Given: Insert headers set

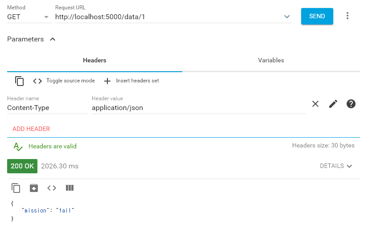Looking at the screenshot, I should (131, 81).
